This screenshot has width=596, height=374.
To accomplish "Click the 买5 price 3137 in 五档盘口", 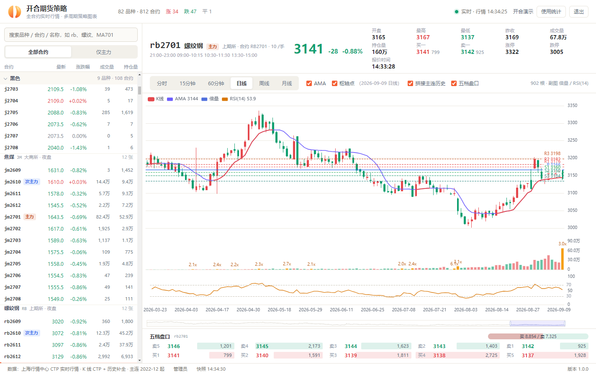I will coord(528,356).
